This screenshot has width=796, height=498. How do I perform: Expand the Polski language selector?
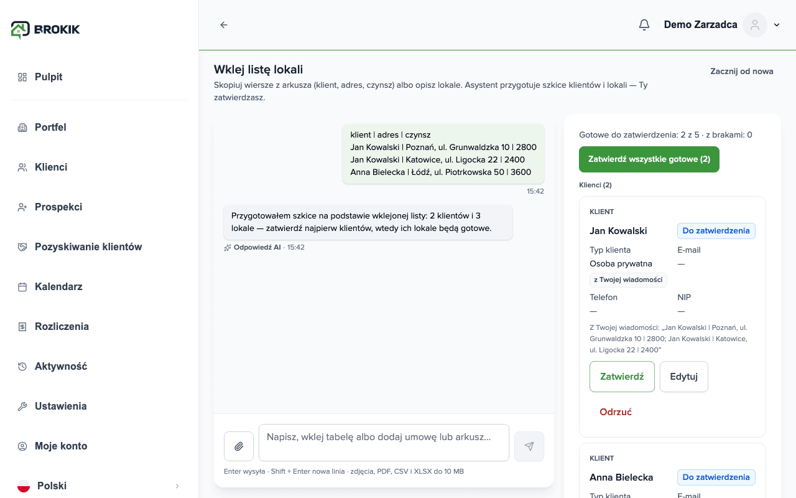99,486
